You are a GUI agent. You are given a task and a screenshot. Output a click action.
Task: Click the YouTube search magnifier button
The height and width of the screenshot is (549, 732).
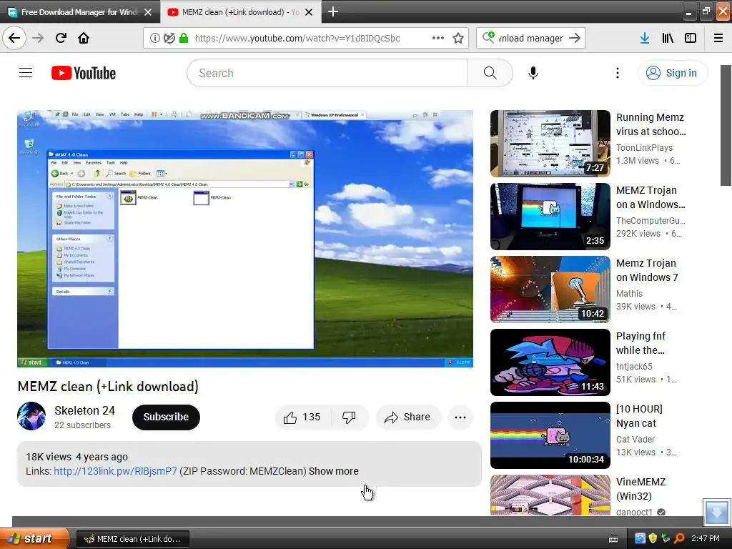(490, 73)
